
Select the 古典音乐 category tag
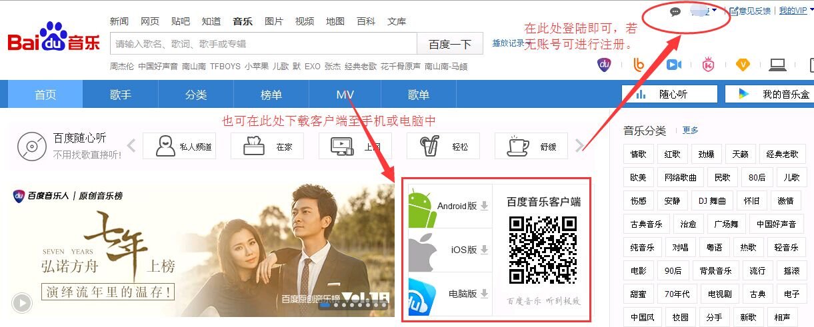pos(646,224)
